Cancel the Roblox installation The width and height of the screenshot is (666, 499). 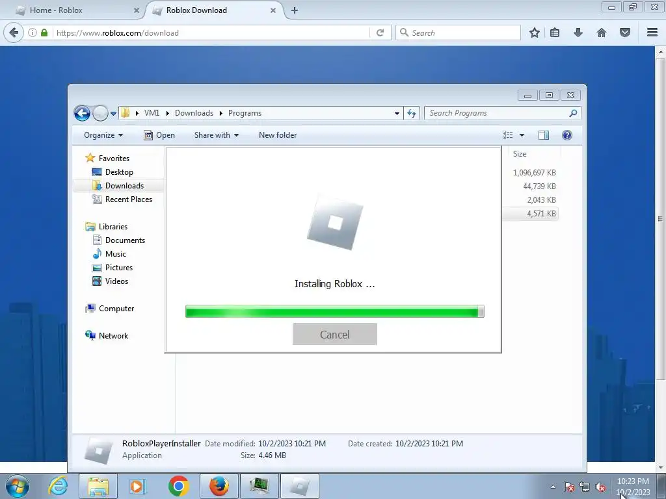click(335, 335)
